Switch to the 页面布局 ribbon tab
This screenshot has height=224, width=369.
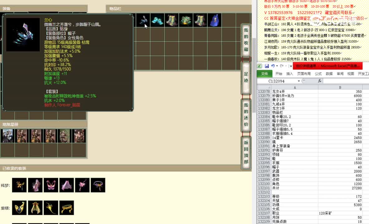(304, 74)
